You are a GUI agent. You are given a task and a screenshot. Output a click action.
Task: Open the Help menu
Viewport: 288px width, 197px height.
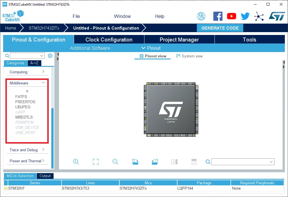pyautogui.click(x=160, y=16)
